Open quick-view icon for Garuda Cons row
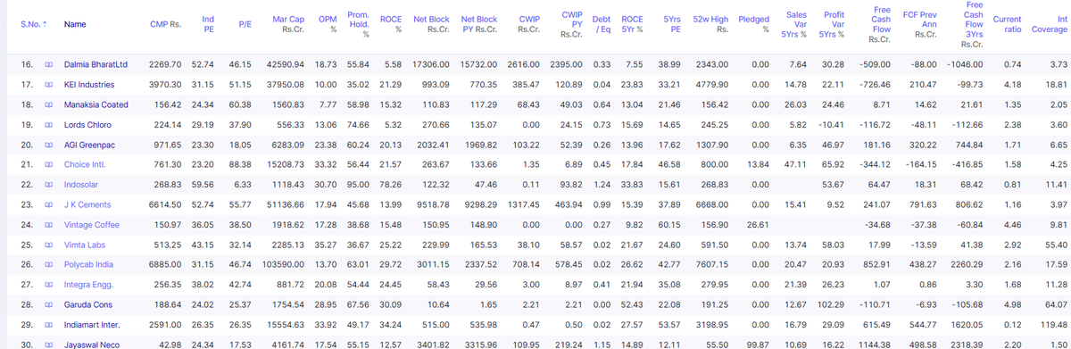Viewport: 1071px width, 349px height. [48, 304]
